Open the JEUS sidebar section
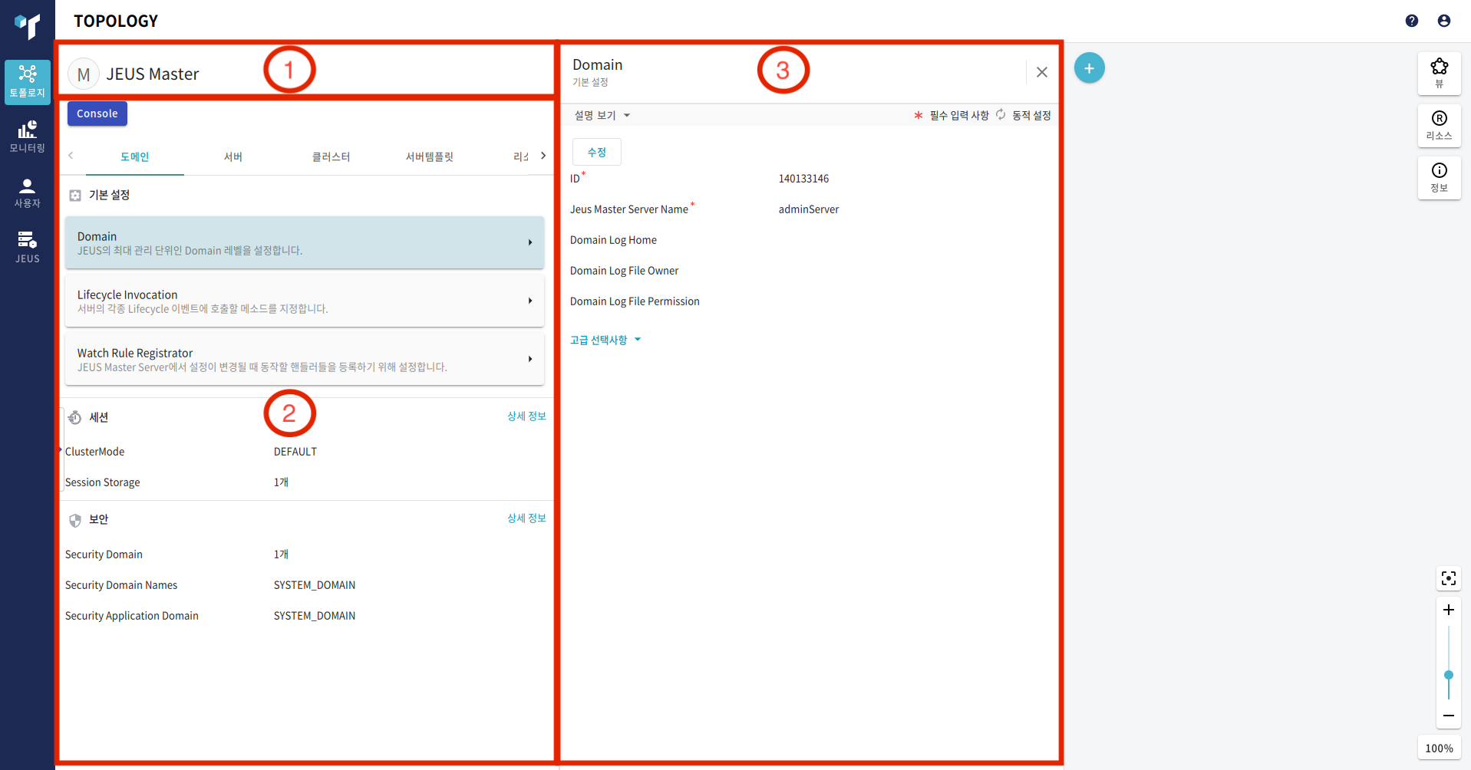The height and width of the screenshot is (770, 1471). tap(28, 248)
